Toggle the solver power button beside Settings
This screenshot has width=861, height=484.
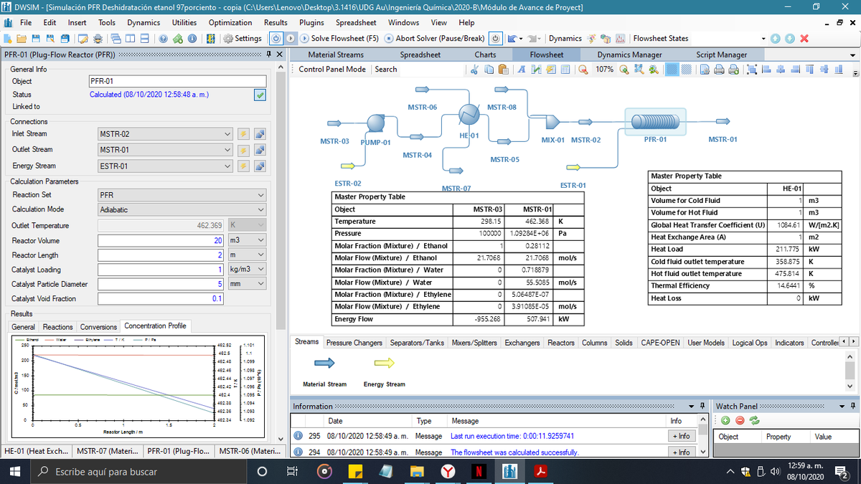click(x=276, y=38)
